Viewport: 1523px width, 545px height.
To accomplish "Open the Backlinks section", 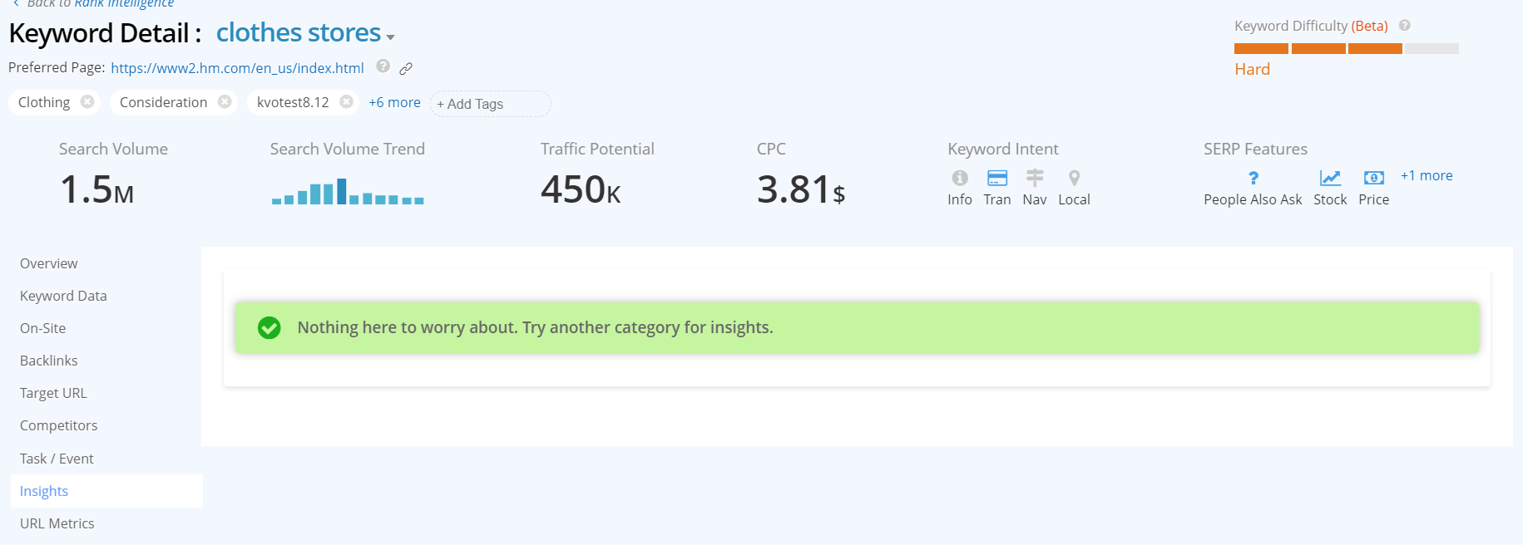I will [x=49, y=361].
